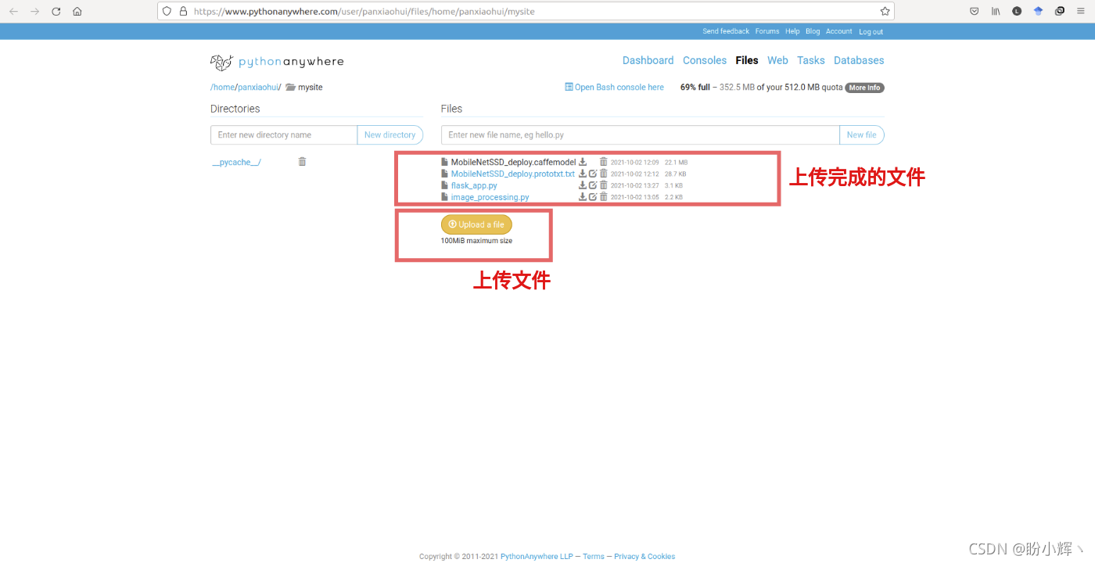Navigate to panxiaohui in breadcrumb
The height and width of the screenshot is (563, 1095).
[x=258, y=88]
